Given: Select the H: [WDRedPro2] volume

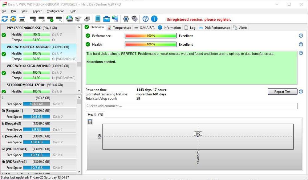Looking at the screenshot, I should point(38,165).
